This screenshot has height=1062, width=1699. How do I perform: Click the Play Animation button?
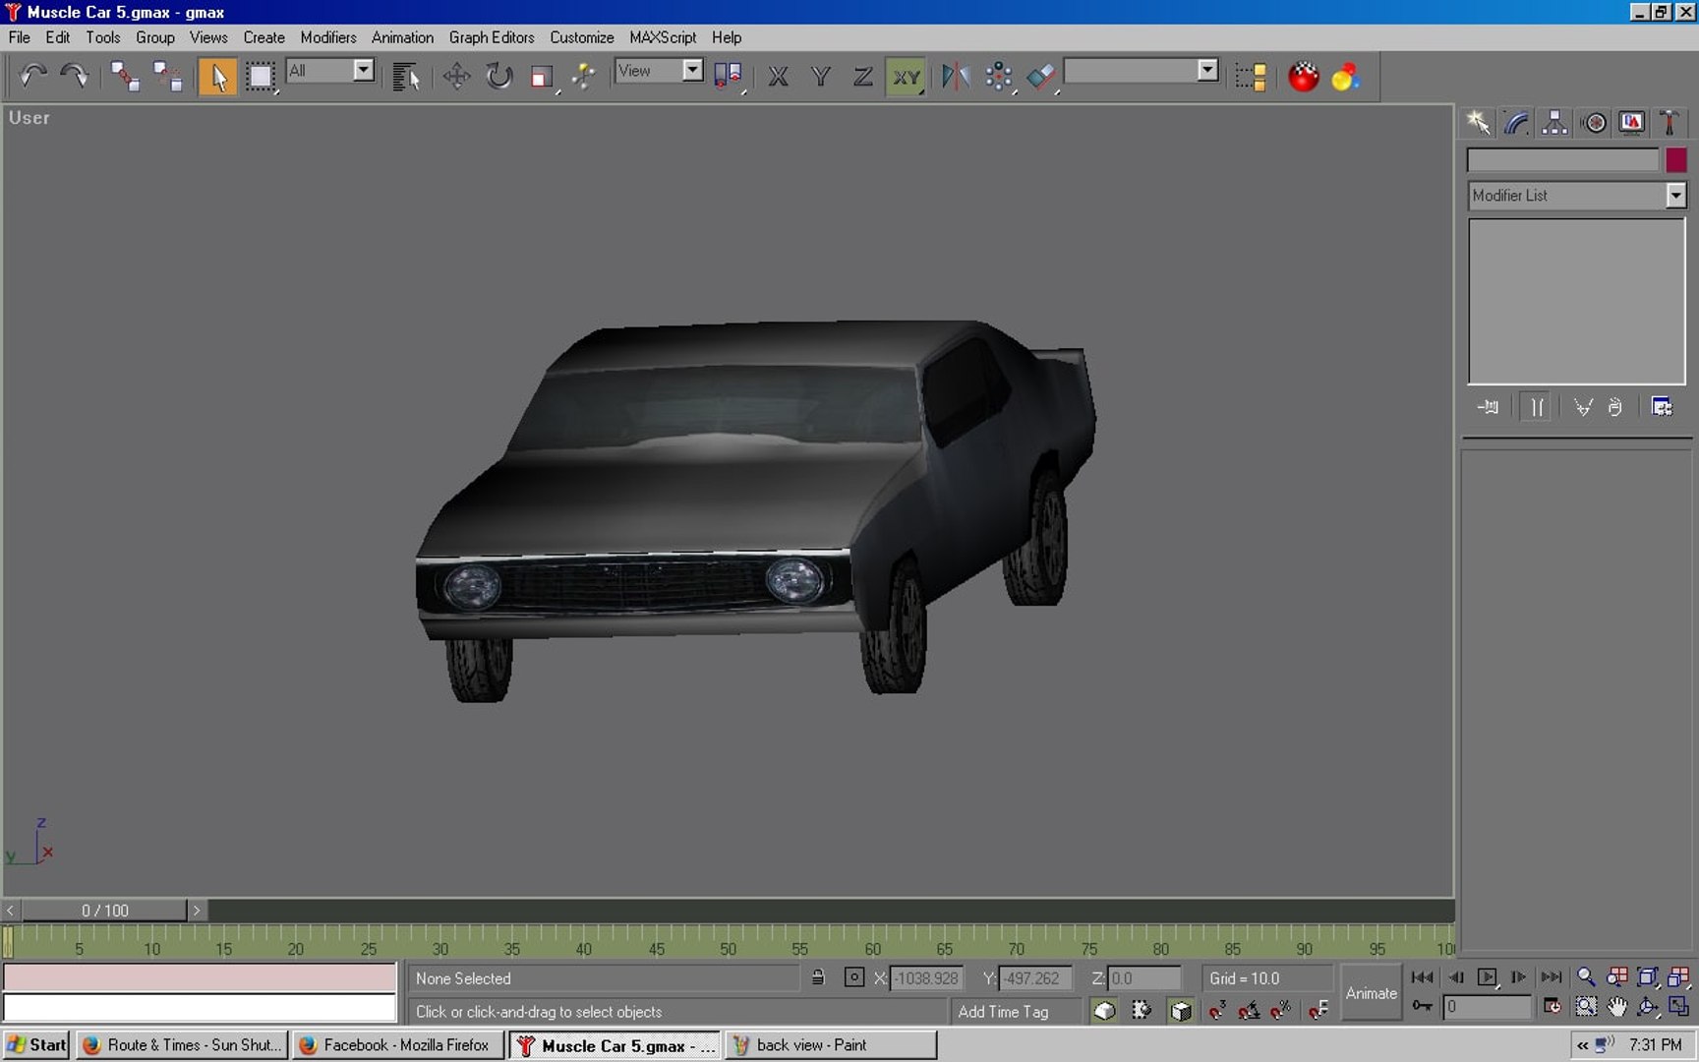pyautogui.click(x=1487, y=976)
